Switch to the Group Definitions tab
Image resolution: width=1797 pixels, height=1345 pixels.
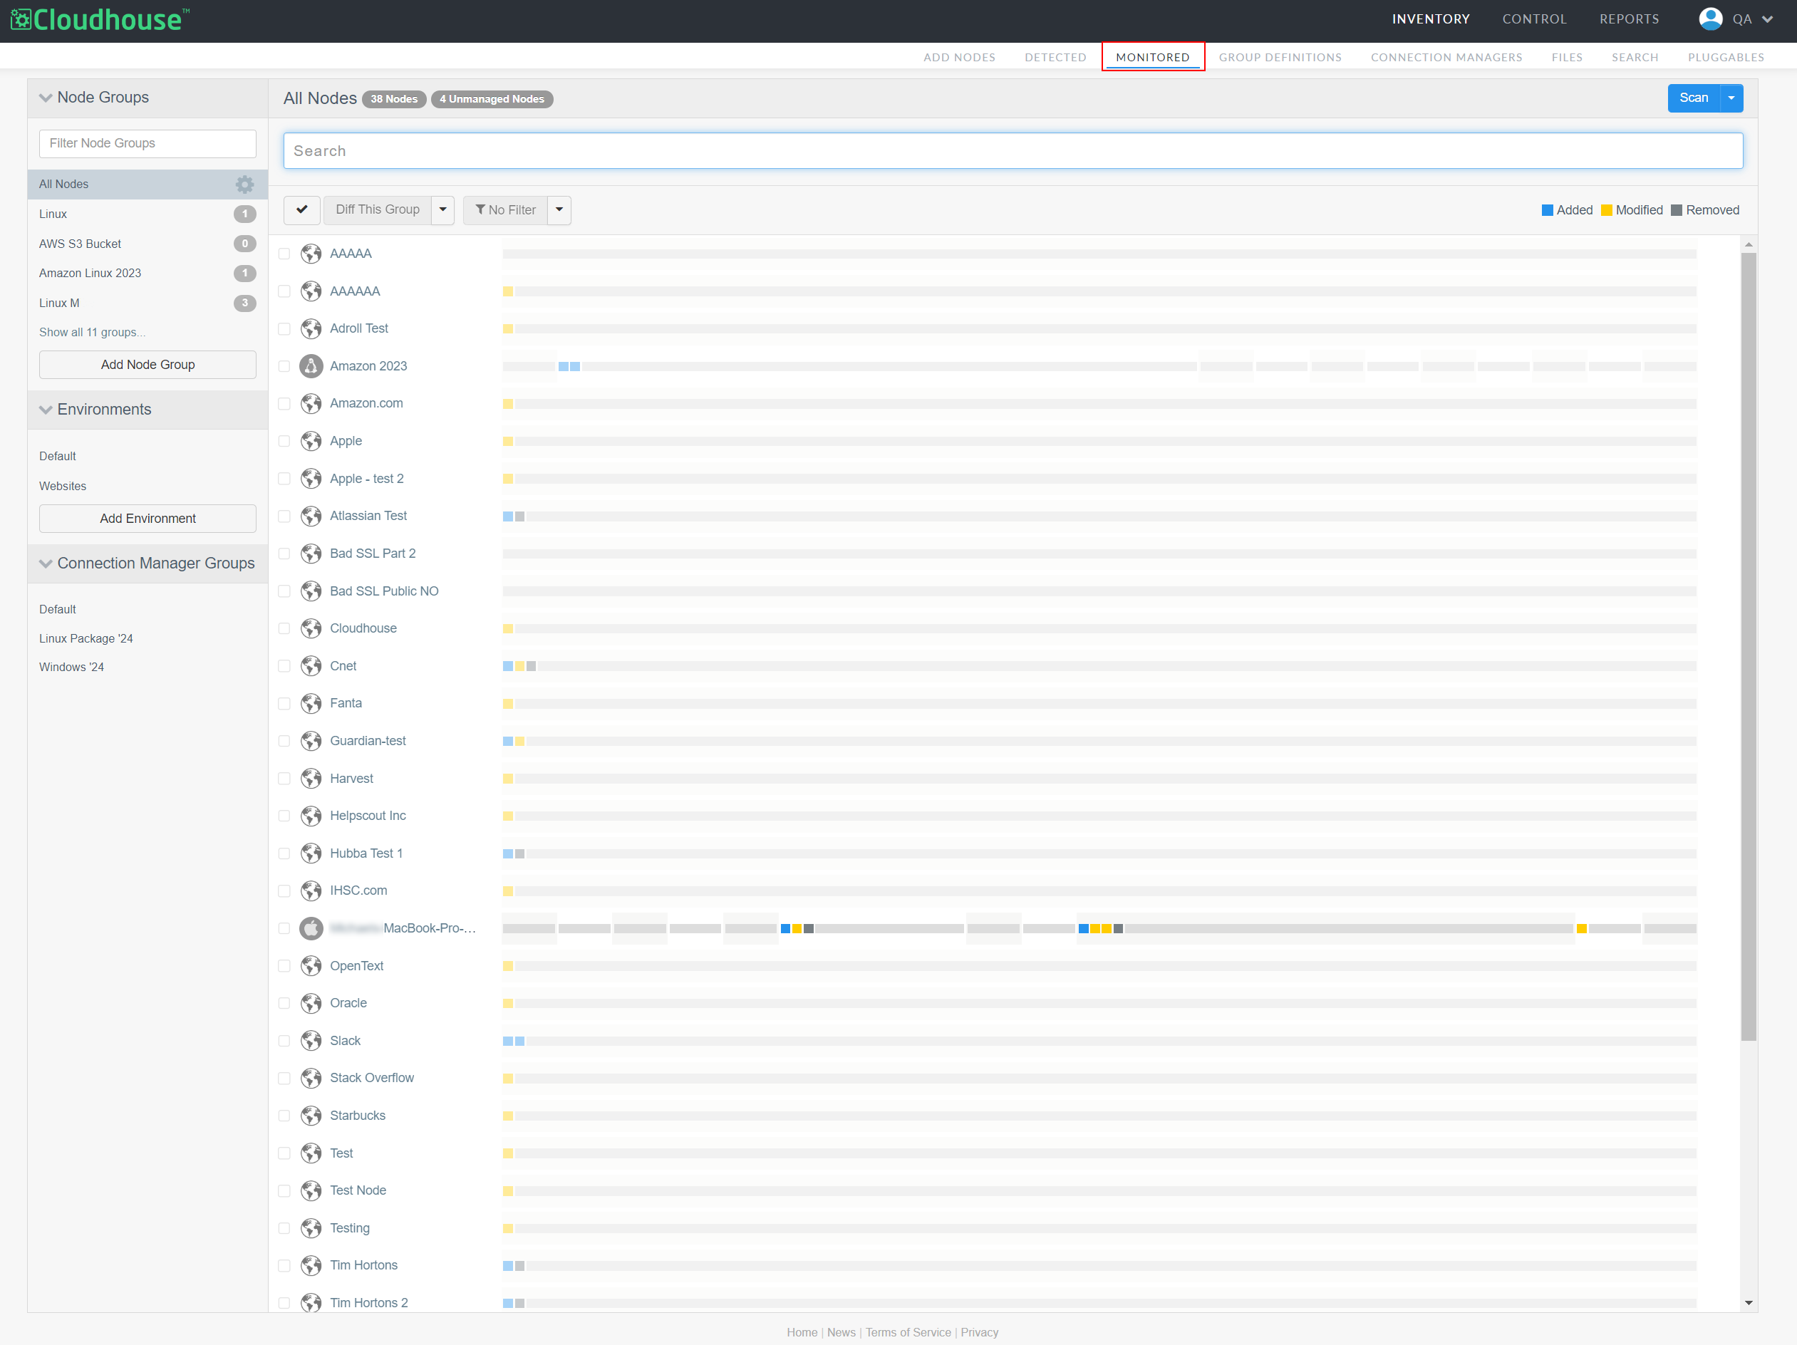coord(1280,58)
